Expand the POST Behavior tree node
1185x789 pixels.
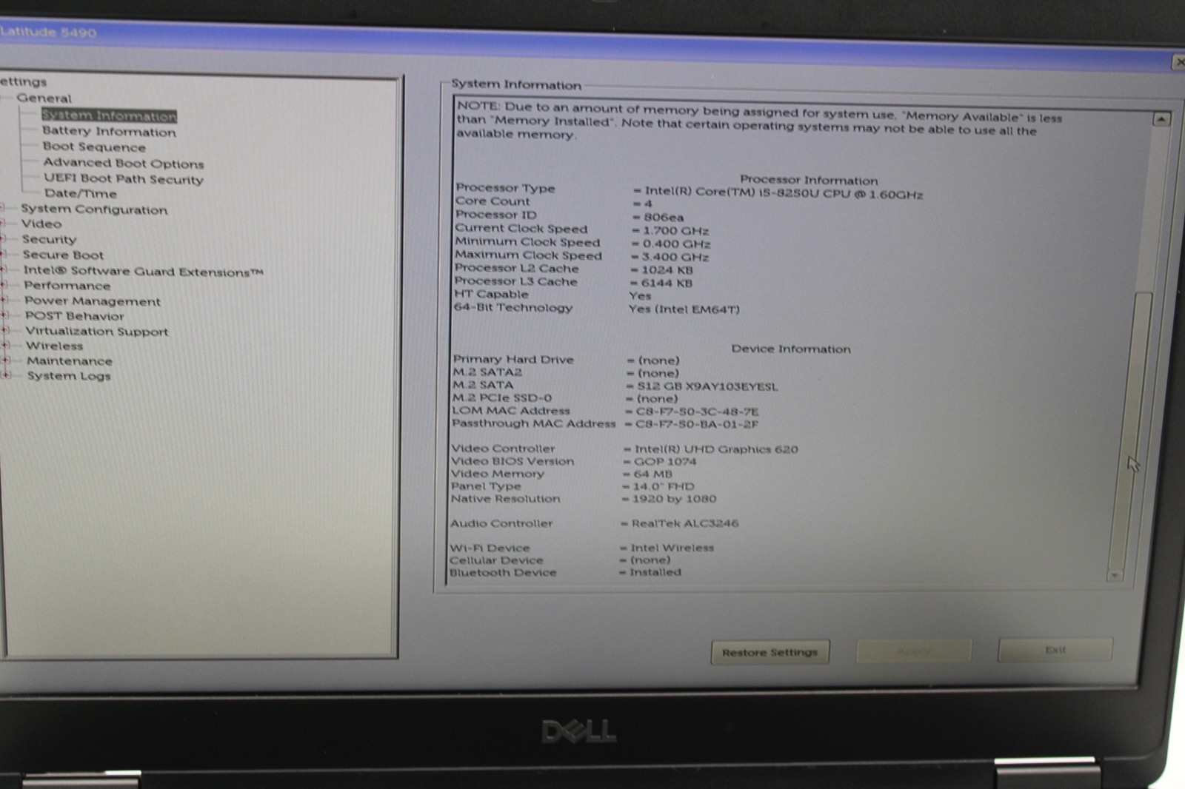(x=4, y=315)
